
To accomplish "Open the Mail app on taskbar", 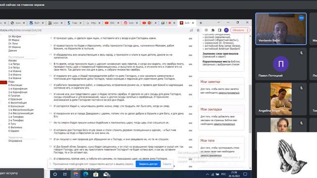I will [x=106, y=175].
